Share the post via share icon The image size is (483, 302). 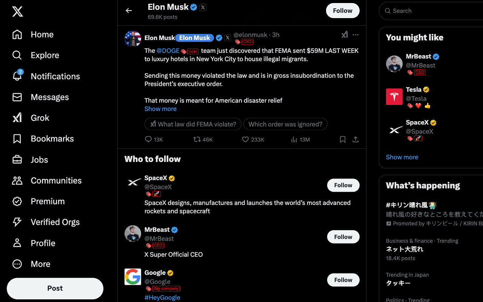(355, 140)
